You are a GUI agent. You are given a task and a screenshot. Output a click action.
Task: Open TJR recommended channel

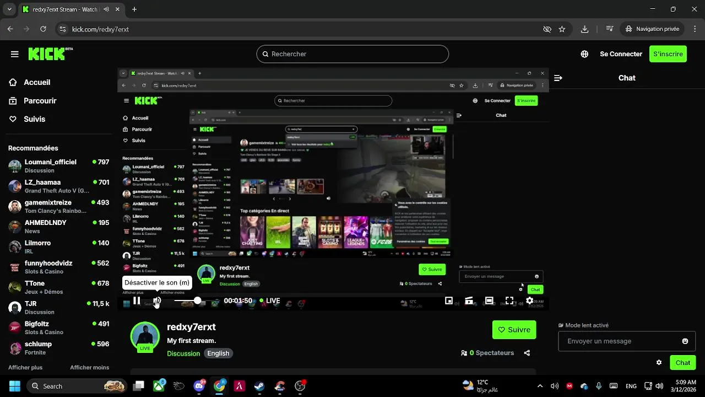(x=58, y=307)
